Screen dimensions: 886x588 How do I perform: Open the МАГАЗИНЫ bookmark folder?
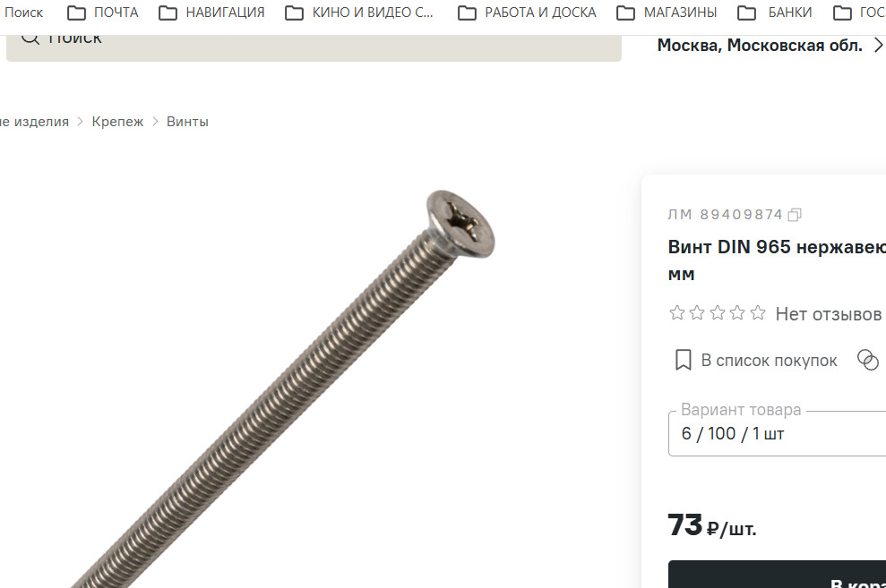[x=667, y=13]
